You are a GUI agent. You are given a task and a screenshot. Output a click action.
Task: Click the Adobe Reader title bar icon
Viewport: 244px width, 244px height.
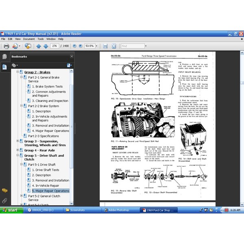[2, 34]
